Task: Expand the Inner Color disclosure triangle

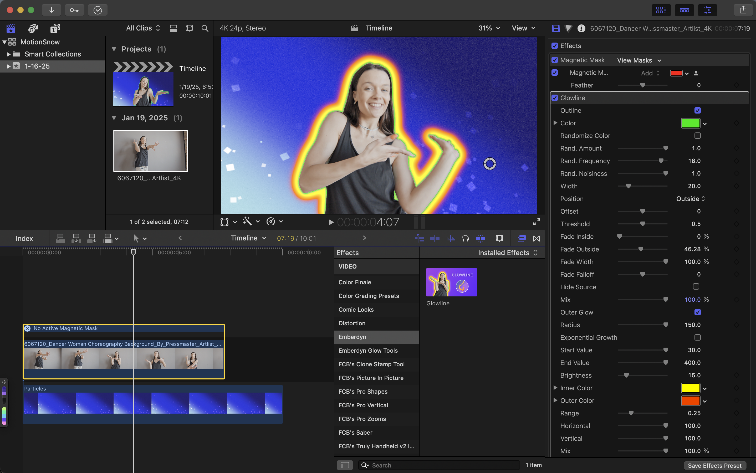Action: click(x=555, y=388)
